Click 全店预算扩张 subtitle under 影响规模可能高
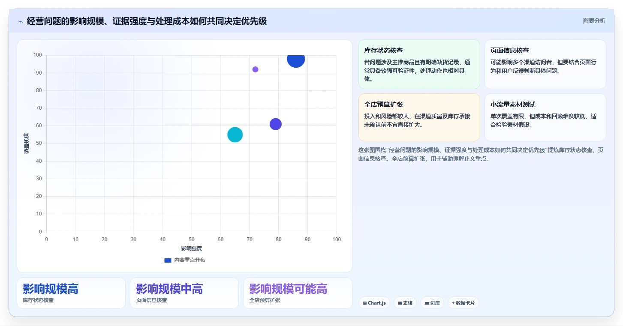Screen dimensions: 623x326 [x=265, y=300]
